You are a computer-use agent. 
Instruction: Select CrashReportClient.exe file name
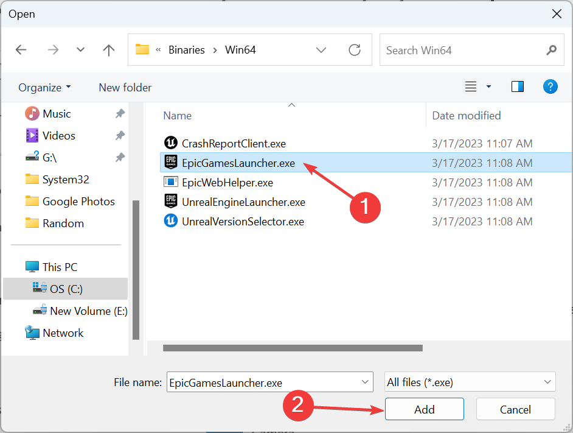tap(234, 144)
